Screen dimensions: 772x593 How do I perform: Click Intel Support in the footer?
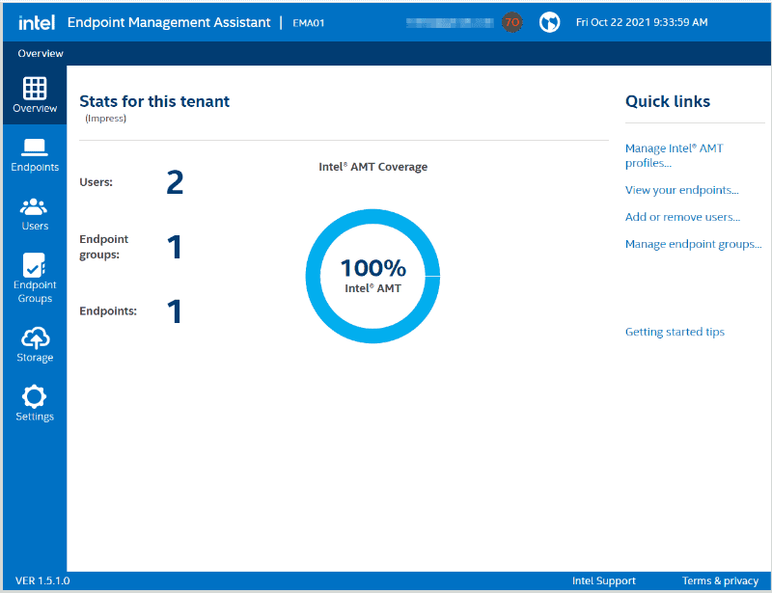tap(603, 580)
